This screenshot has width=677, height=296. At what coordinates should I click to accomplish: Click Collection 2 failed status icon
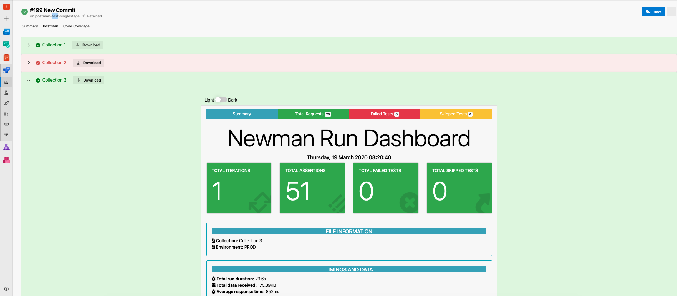(38, 63)
